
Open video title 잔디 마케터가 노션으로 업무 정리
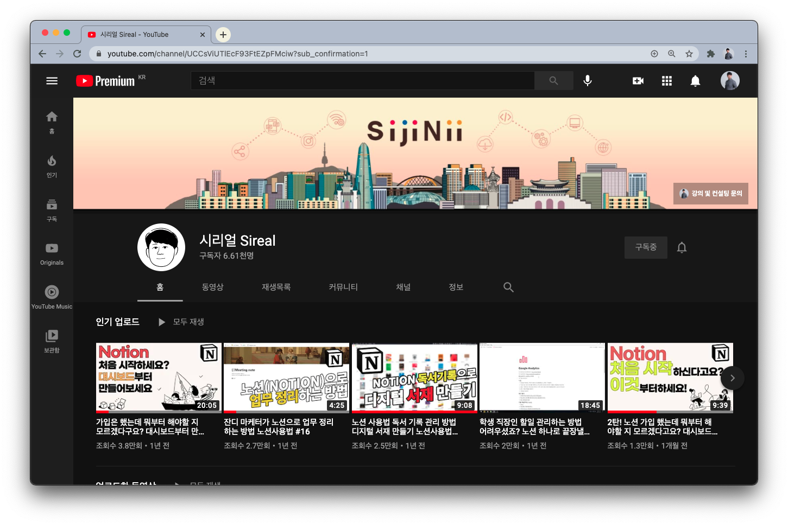(x=279, y=427)
